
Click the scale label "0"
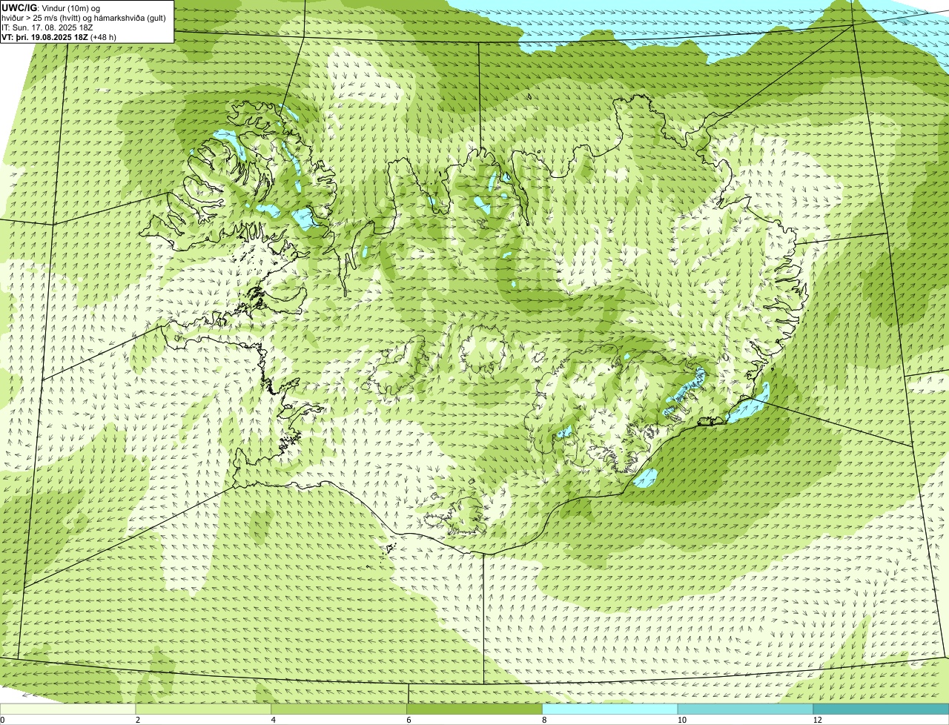pyautogui.click(x=3, y=720)
